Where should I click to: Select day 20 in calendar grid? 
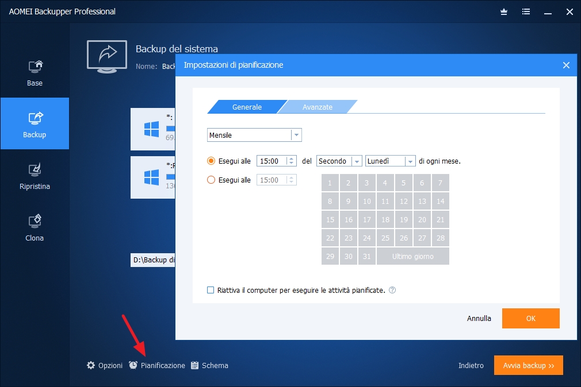click(422, 220)
